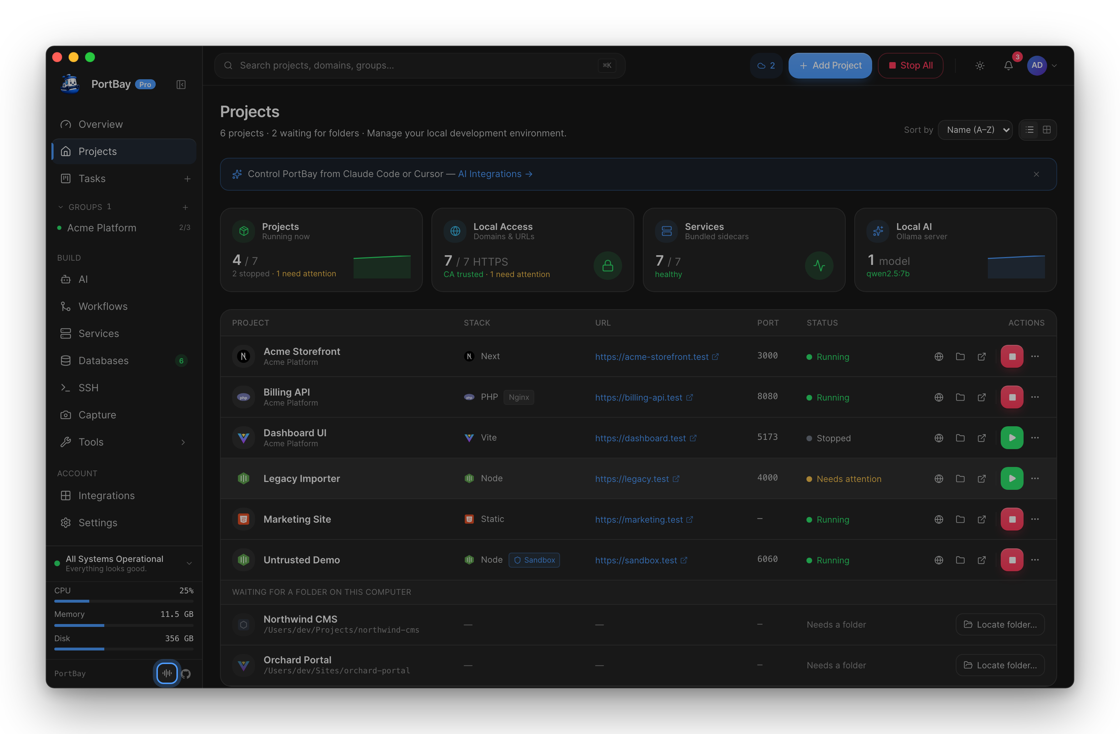The height and width of the screenshot is (734, 1120).
Task: Click globe icon for Marketing Site
Action: pyautogui.click(x=938, y=519)
